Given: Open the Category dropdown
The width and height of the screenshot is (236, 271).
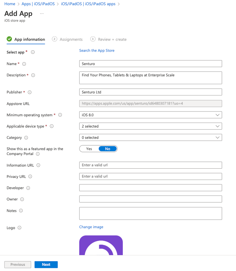Looking at the screenshot, I should [x=151, y=138].
